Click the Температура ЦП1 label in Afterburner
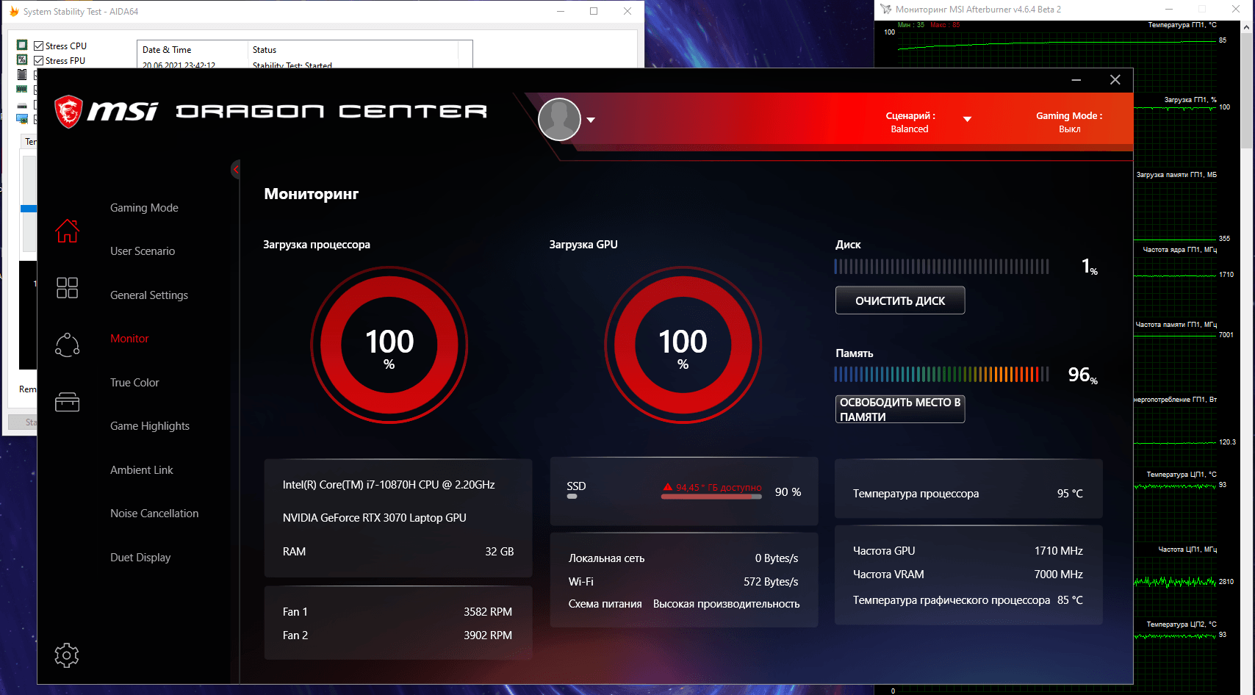 tap(1182, 475)
